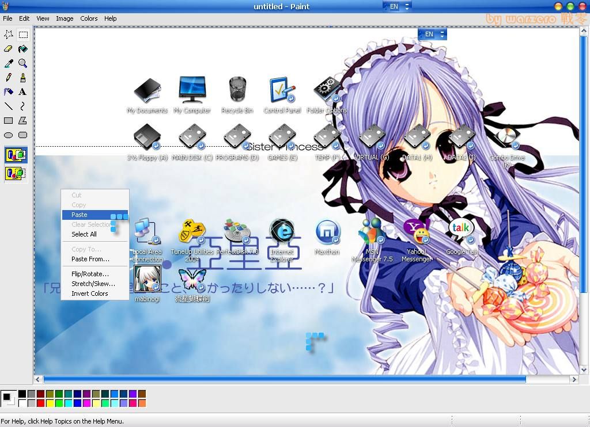Select the Curve tool
590x427 pixels.
click(23, 106)
